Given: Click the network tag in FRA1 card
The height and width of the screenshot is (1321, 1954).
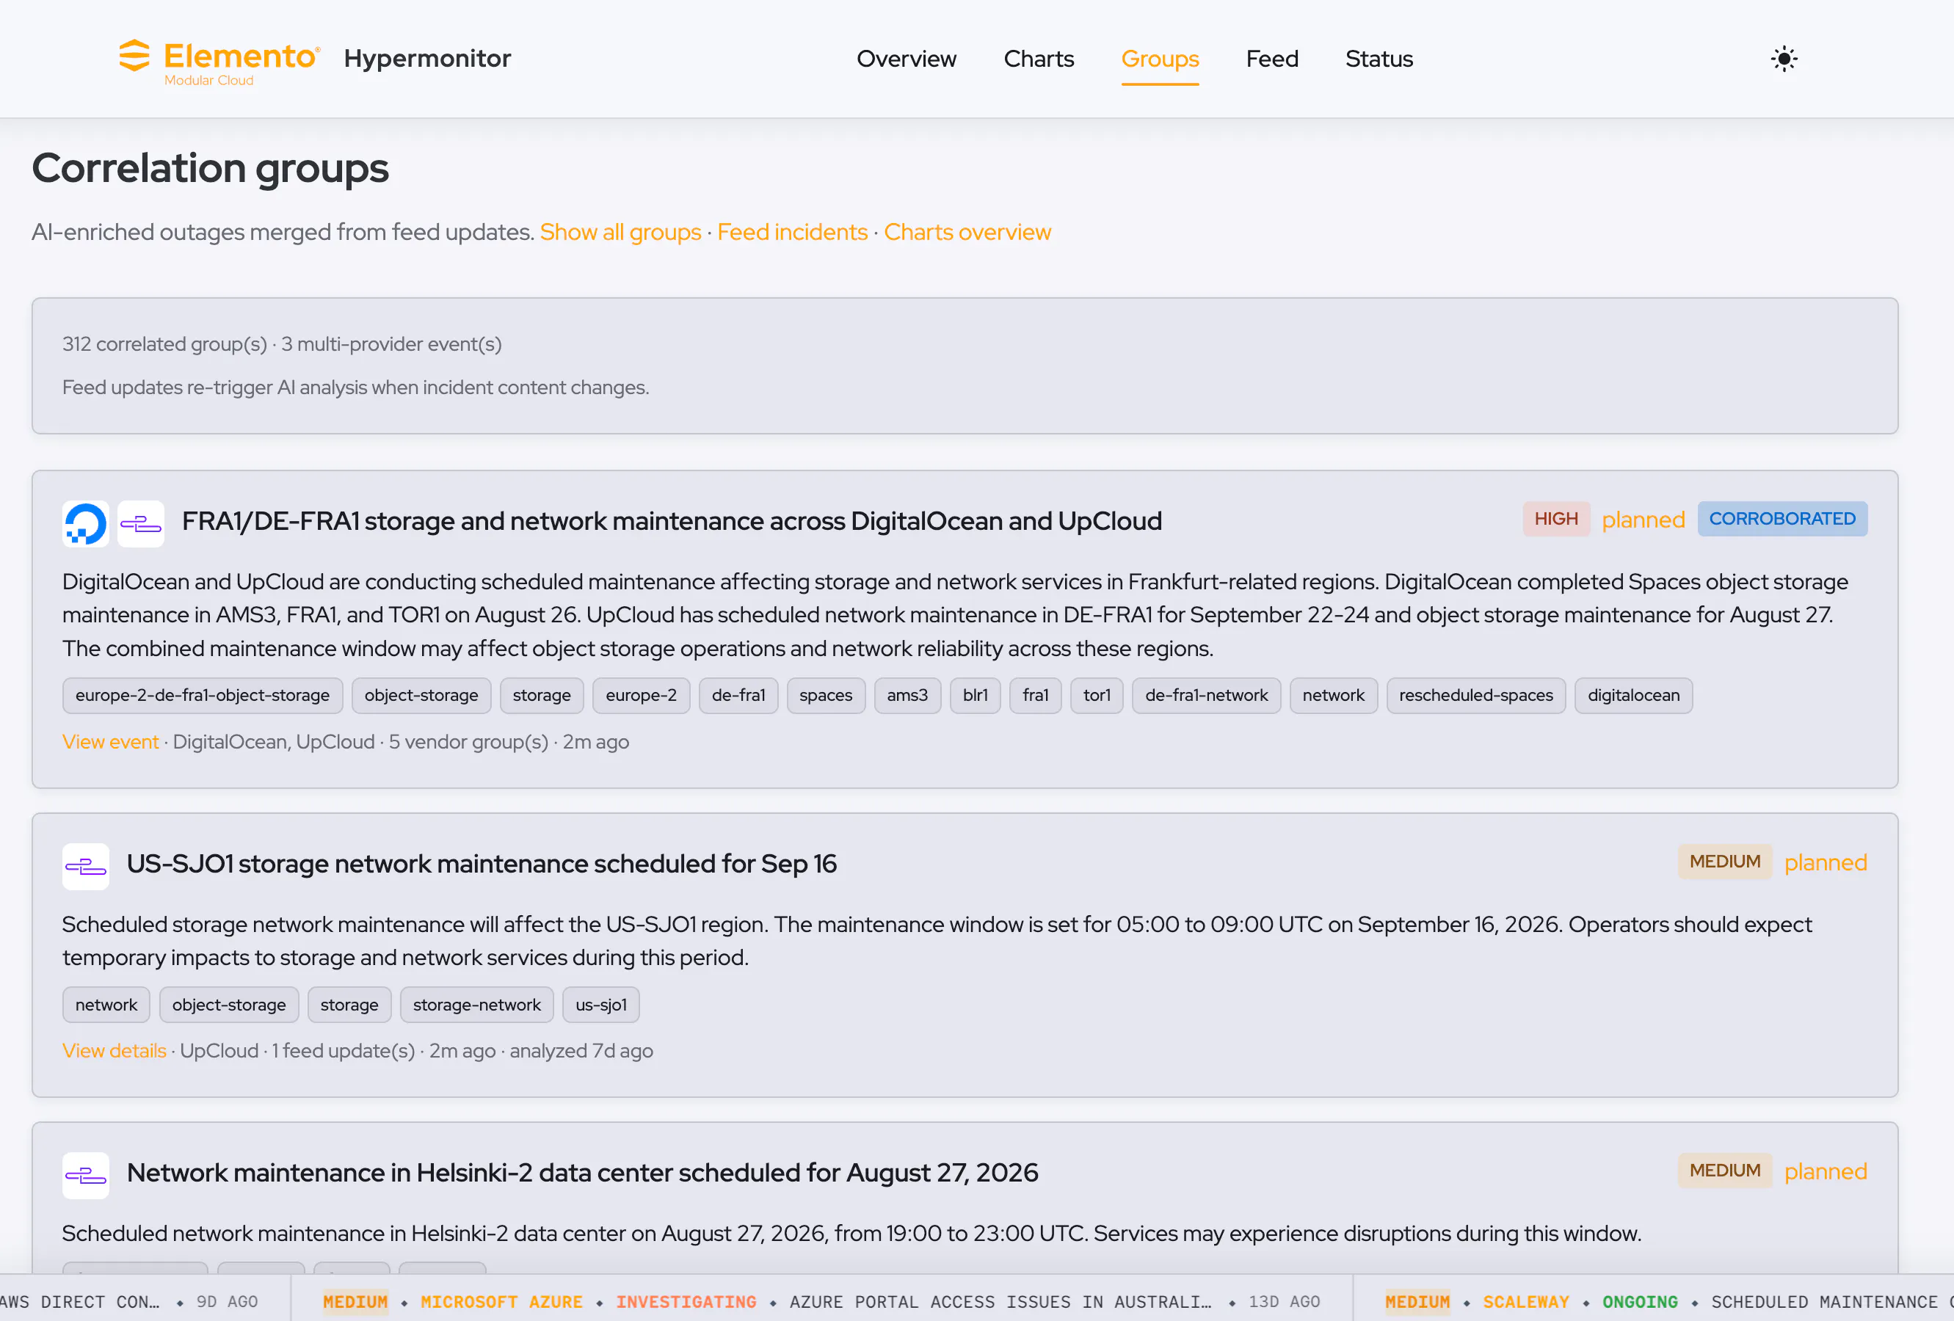Looking at the screenshot, I should tap(1333, 696).
